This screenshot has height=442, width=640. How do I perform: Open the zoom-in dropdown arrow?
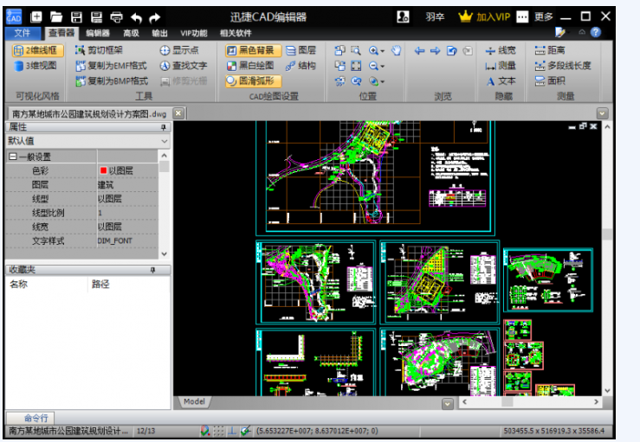pos(384,51)
